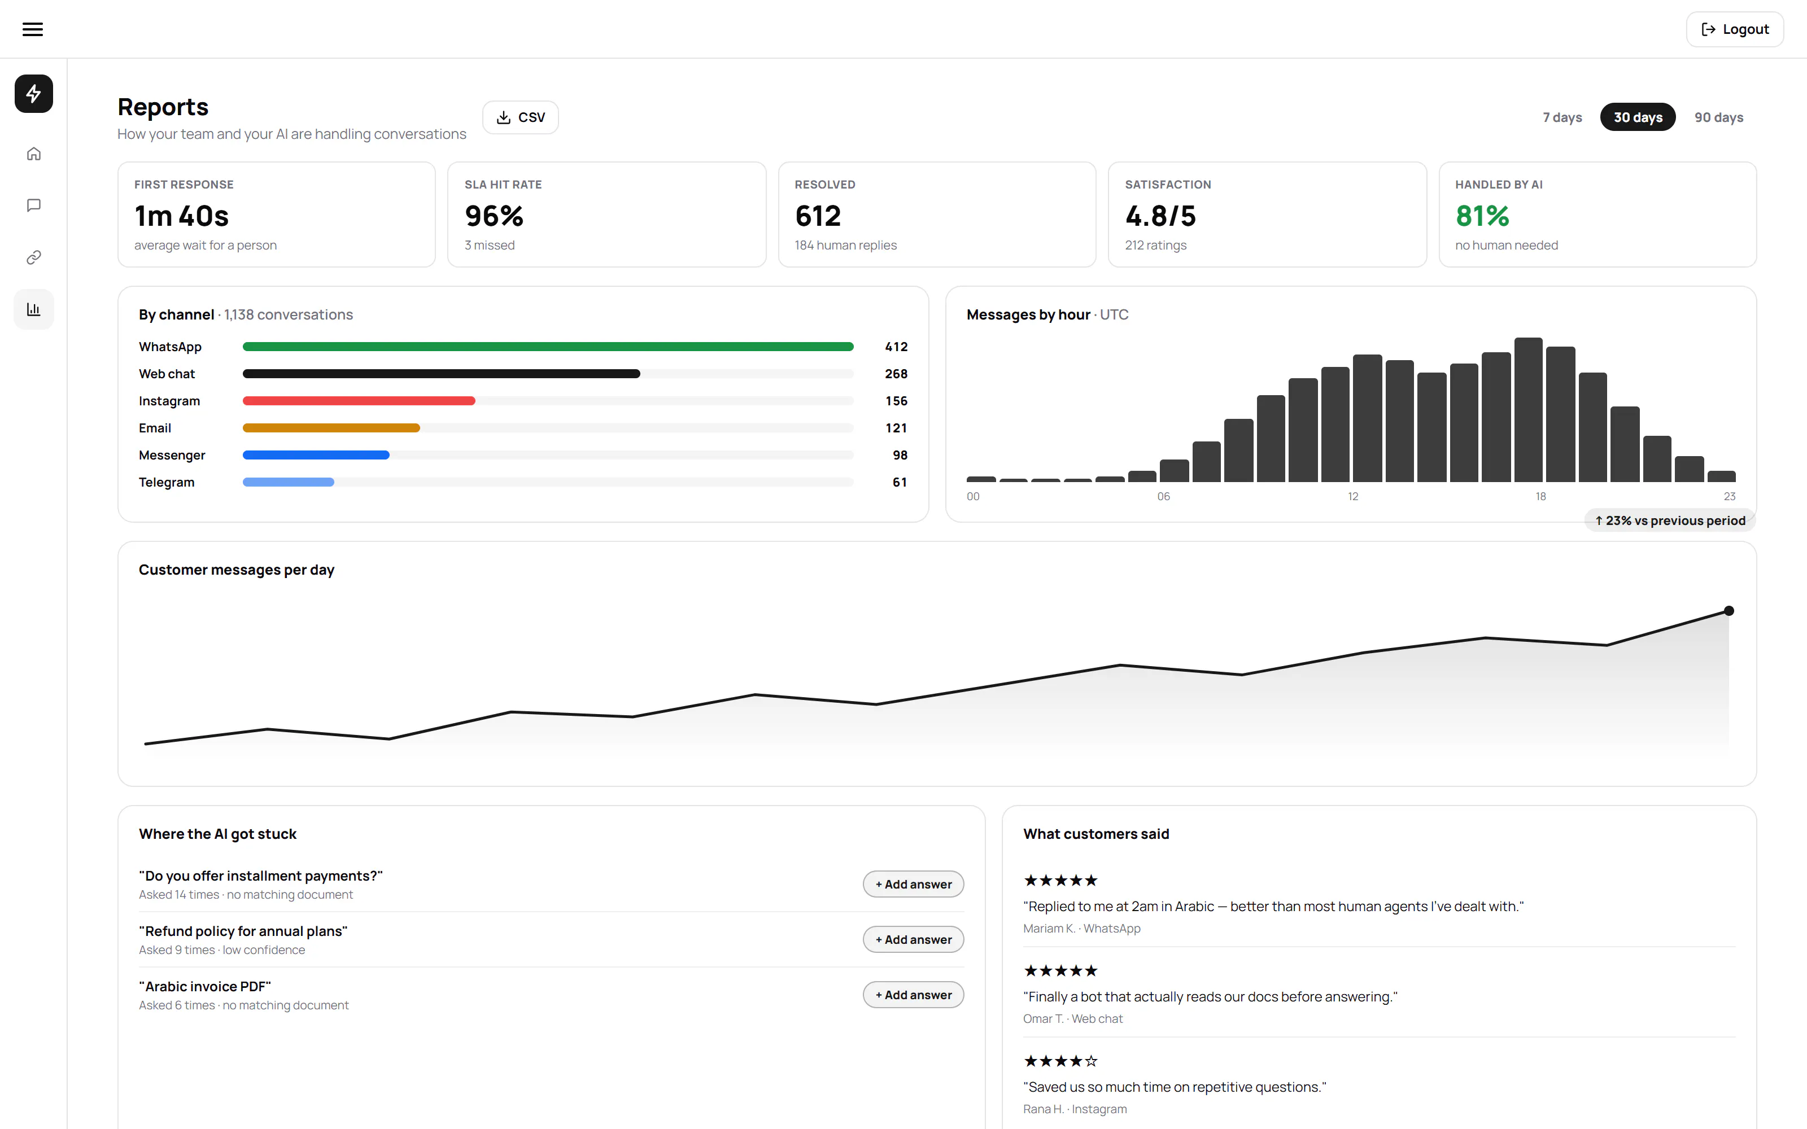Download the CSV export
1807x1129 pixels.
(521, 117)
